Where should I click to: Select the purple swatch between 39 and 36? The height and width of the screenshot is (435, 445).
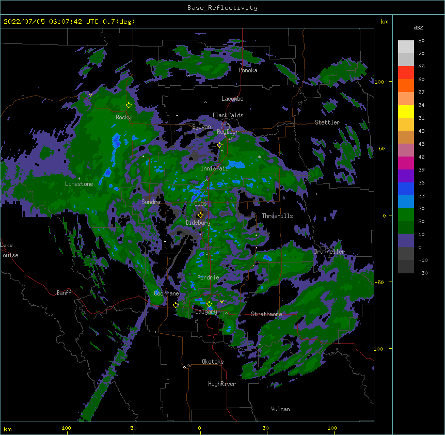[x=406, y=176]
